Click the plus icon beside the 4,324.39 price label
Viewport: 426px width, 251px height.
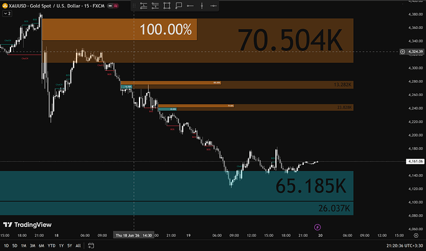[x=403, y=52]
